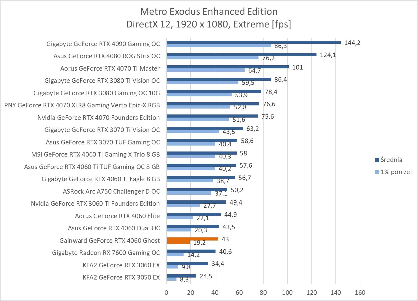This screenshot has width=418, height=301.
Task: Click the 0 tick on horizontal axis
Action: pyautogui.click(x=166, y=293)
